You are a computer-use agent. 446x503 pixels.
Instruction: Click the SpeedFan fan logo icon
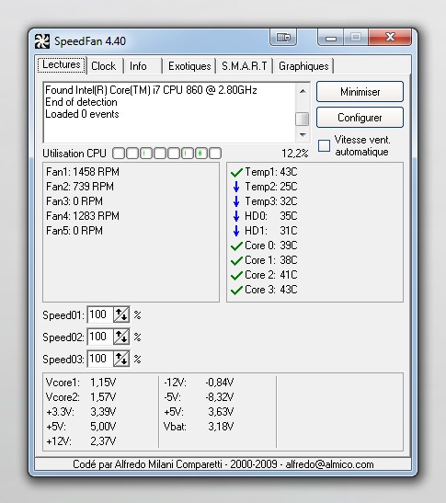[42, 41]
